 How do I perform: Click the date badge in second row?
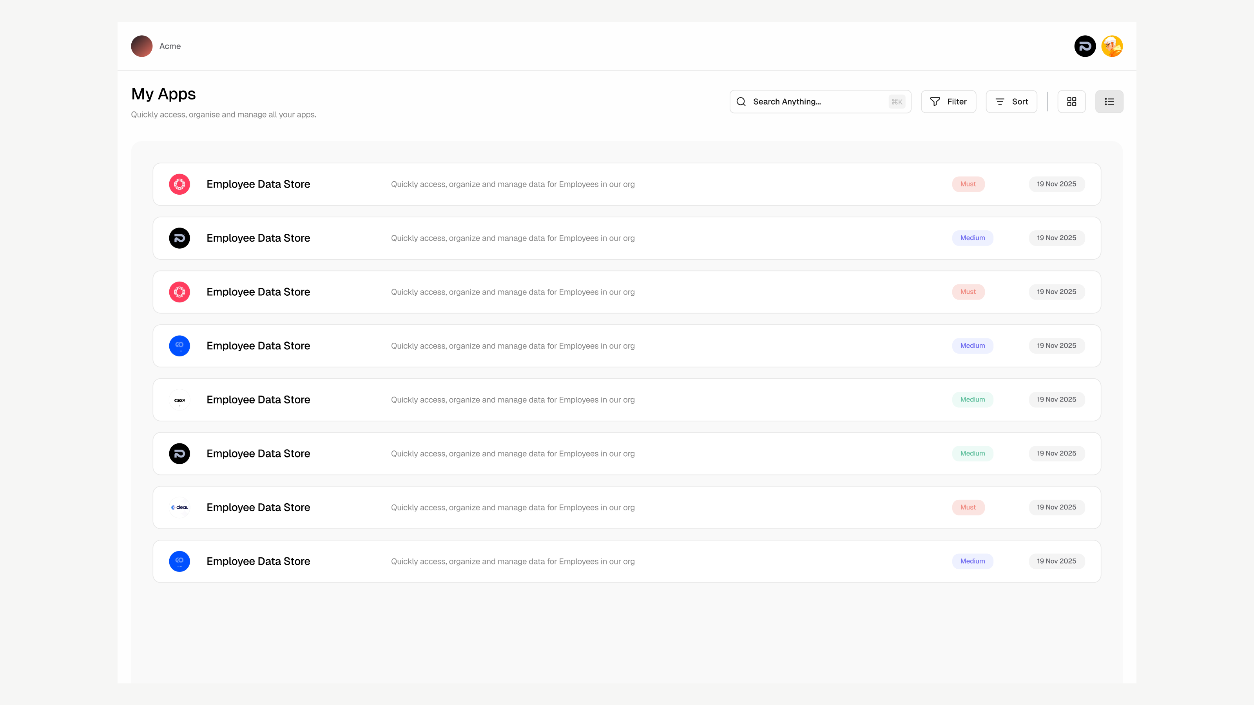pyautogui.click(x=1056, y=238)
